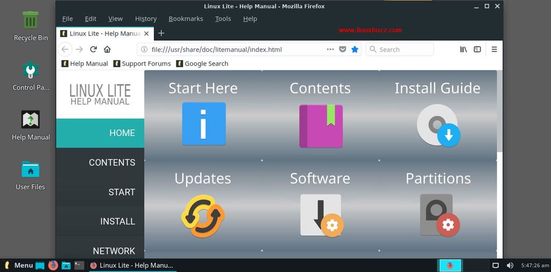Open the notifications tray icon
The width and height of the screenshot is (551, 272).
[496, 266]
